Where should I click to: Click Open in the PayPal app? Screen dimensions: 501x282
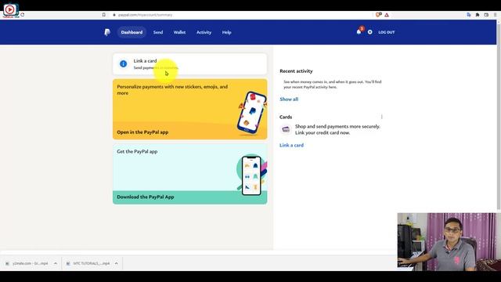pyautogui.click(x=142, y=132)
